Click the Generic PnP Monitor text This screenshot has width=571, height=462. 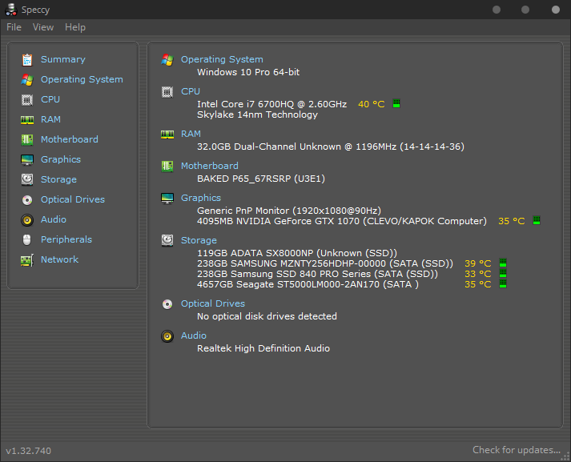289,211
